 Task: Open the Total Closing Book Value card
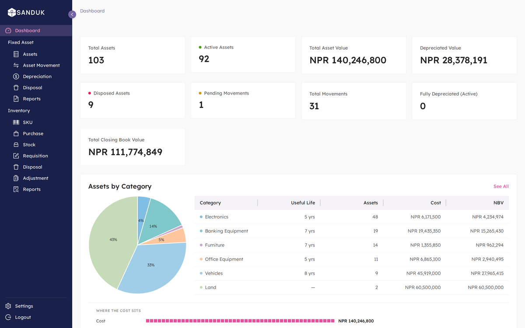pyautogui.click(x=133, y=147)
